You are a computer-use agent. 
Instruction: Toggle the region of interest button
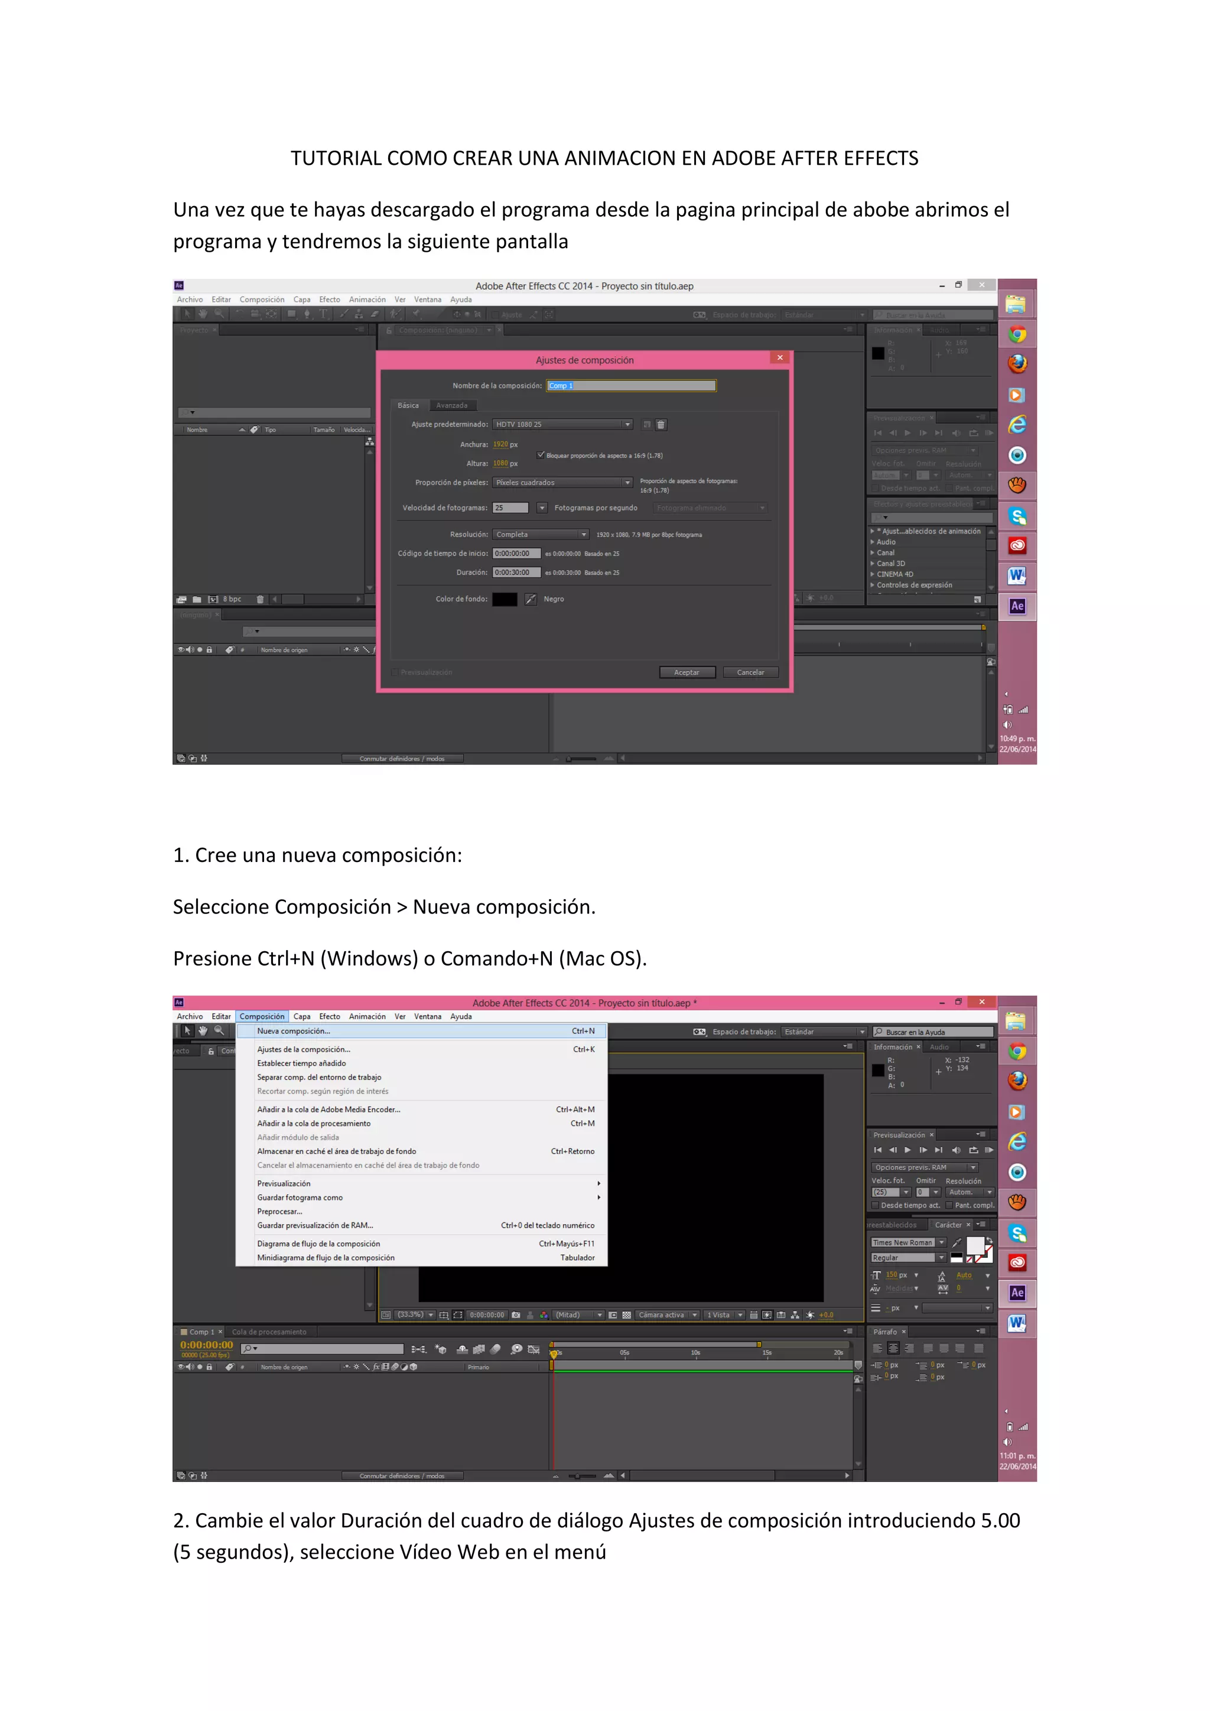pyautogui.click(x=613, y=1315)
